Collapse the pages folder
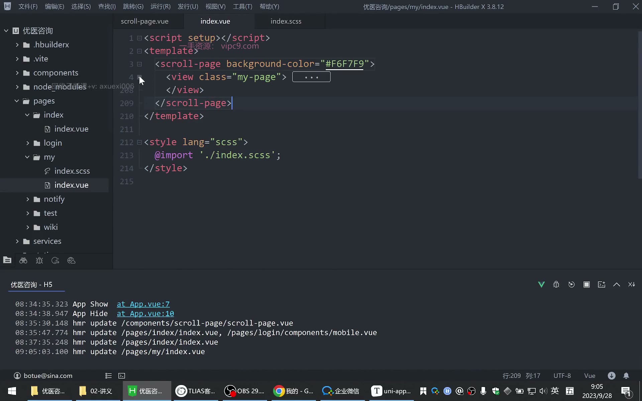The height and width of the screenshot is (401, 642). pos(17,101)
